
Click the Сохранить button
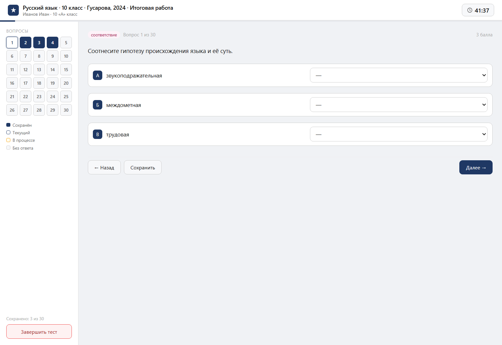coord(143,167)
